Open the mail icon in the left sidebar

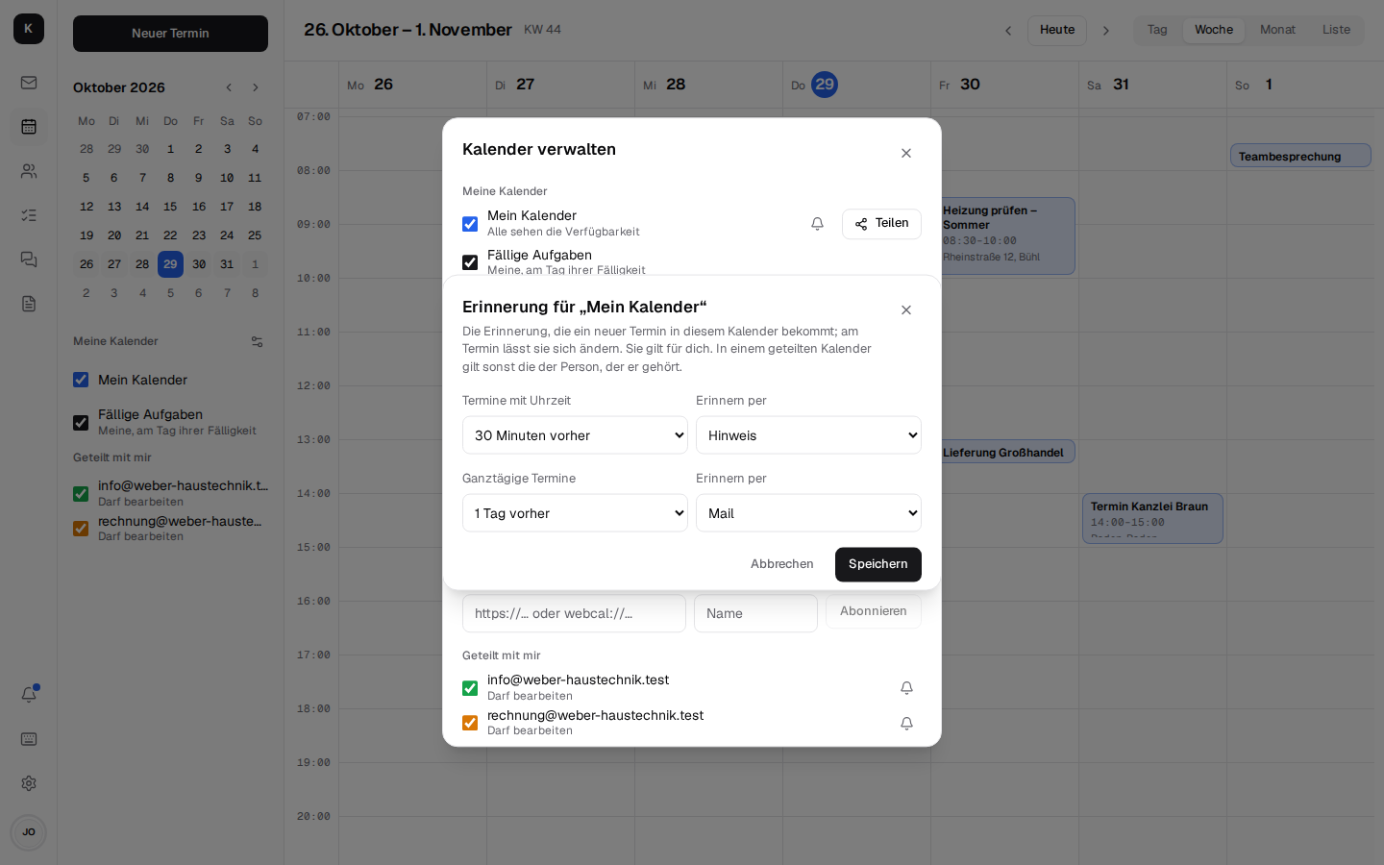[x=29, y=83]
